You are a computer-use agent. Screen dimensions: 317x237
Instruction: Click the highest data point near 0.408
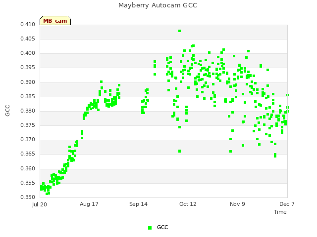(x=179, y=31)
